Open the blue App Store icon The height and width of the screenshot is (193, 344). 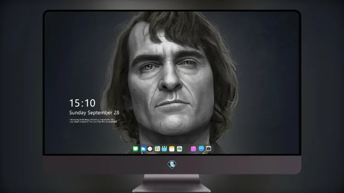[201, 149]
